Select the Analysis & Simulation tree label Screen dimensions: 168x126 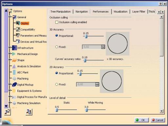tap(29, 66)
